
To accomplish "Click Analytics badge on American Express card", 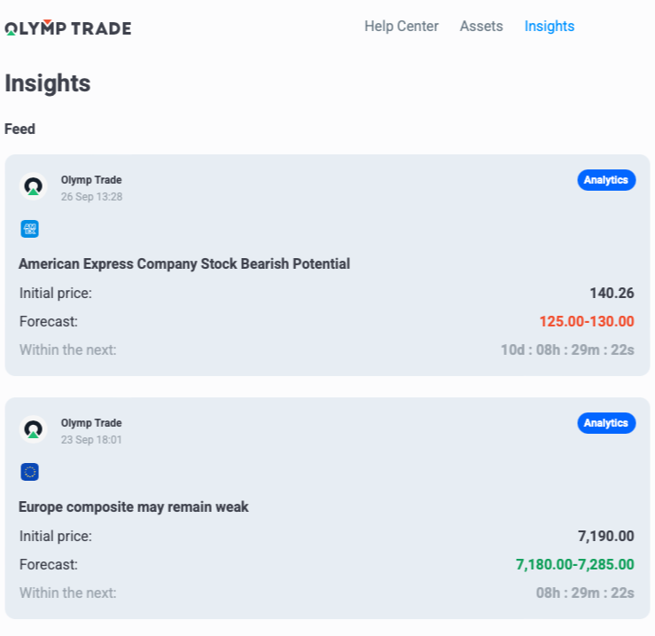I will 606,180.
